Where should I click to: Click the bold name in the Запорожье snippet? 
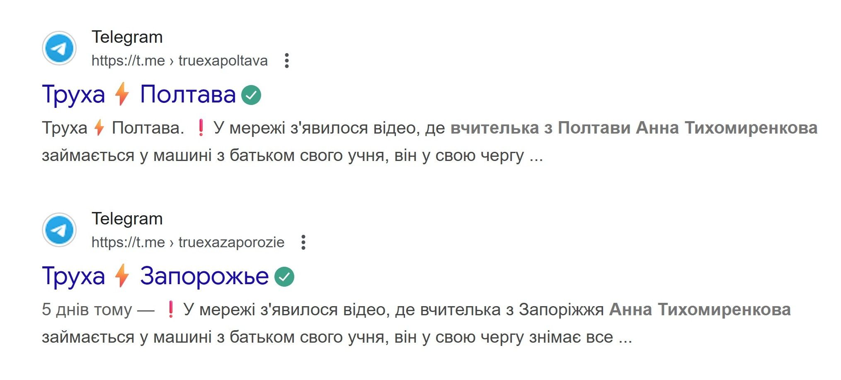point(700,309)
